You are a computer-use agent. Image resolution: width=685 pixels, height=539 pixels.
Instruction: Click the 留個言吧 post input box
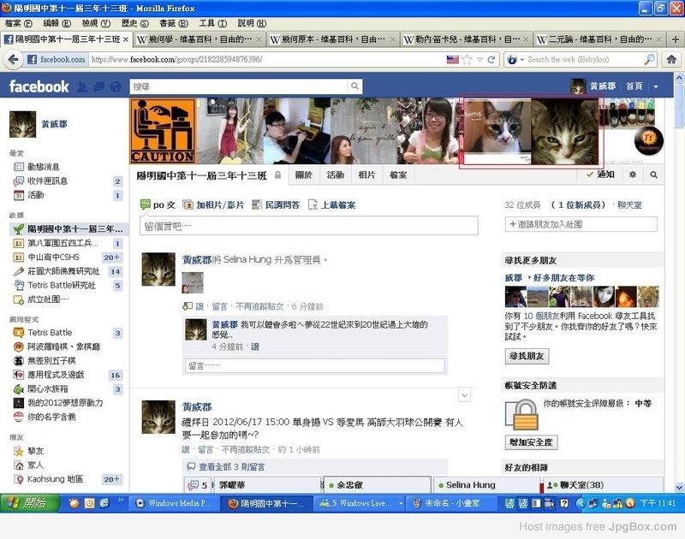(x=308, y=226)
